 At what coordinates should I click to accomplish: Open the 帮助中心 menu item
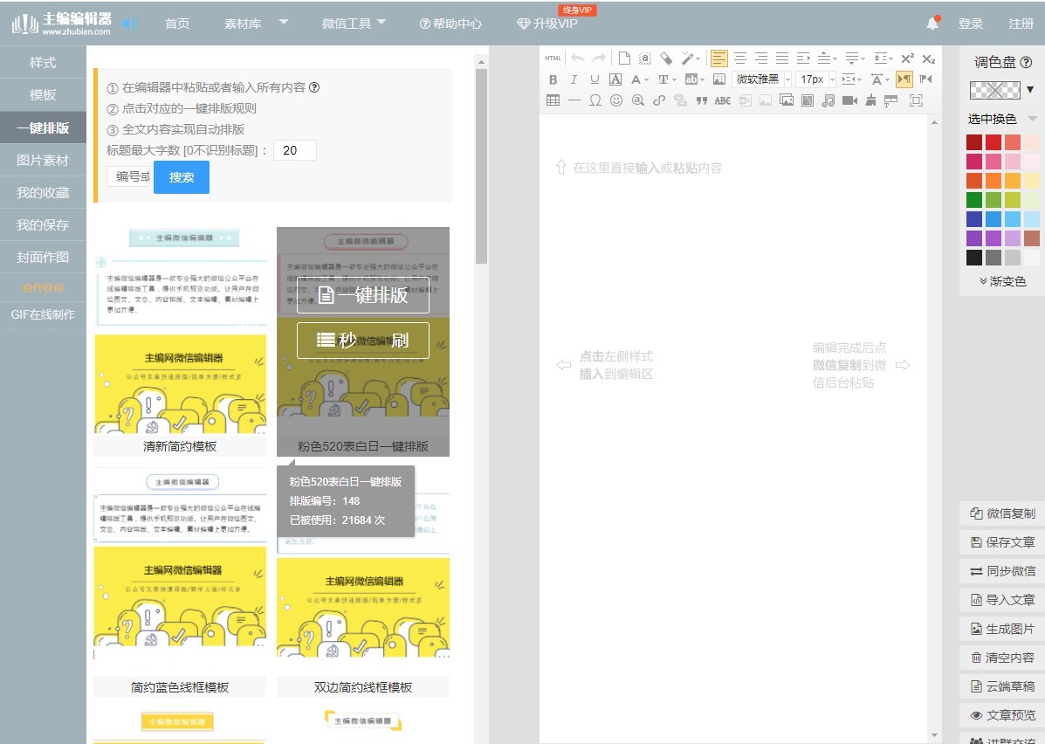(450, 24)
